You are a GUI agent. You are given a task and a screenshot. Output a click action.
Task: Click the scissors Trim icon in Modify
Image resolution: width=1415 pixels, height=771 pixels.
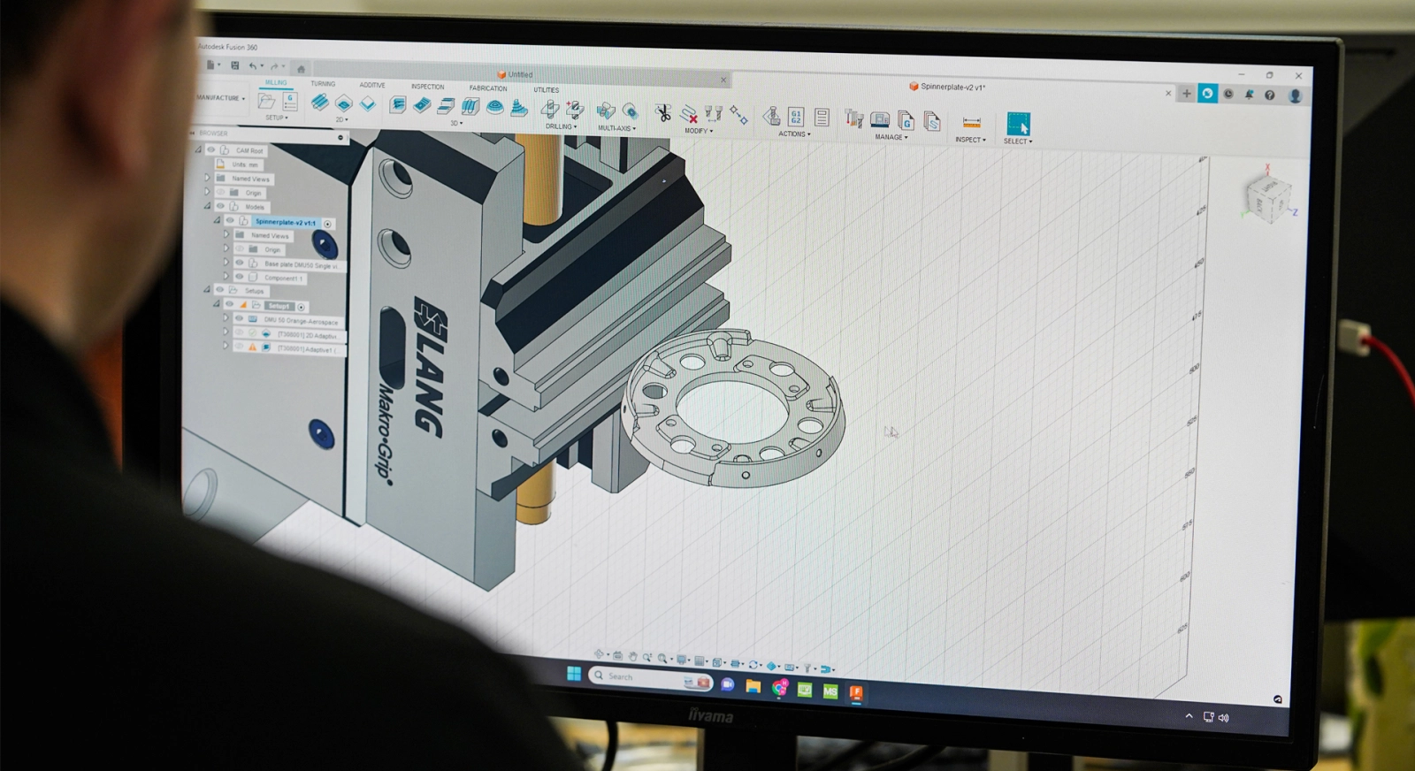[662, 112]
